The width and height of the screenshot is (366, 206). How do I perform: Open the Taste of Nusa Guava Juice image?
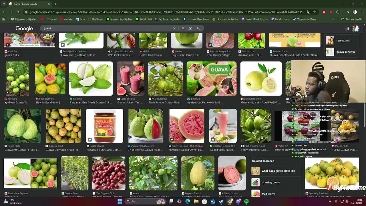[130, 79]
